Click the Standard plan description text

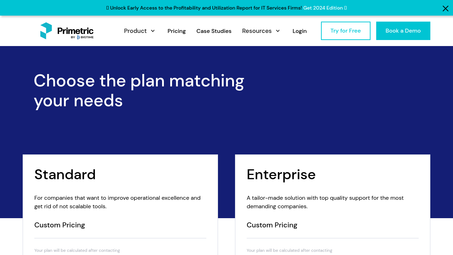click(x=117, y=202)
